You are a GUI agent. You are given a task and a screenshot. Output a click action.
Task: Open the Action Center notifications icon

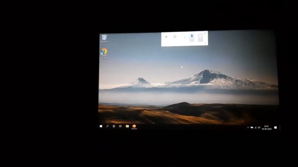[x=276, y=128]
